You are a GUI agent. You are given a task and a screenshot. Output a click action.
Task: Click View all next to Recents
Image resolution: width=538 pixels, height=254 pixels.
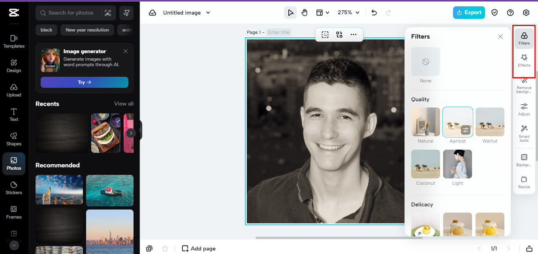(x=124, y=104)
